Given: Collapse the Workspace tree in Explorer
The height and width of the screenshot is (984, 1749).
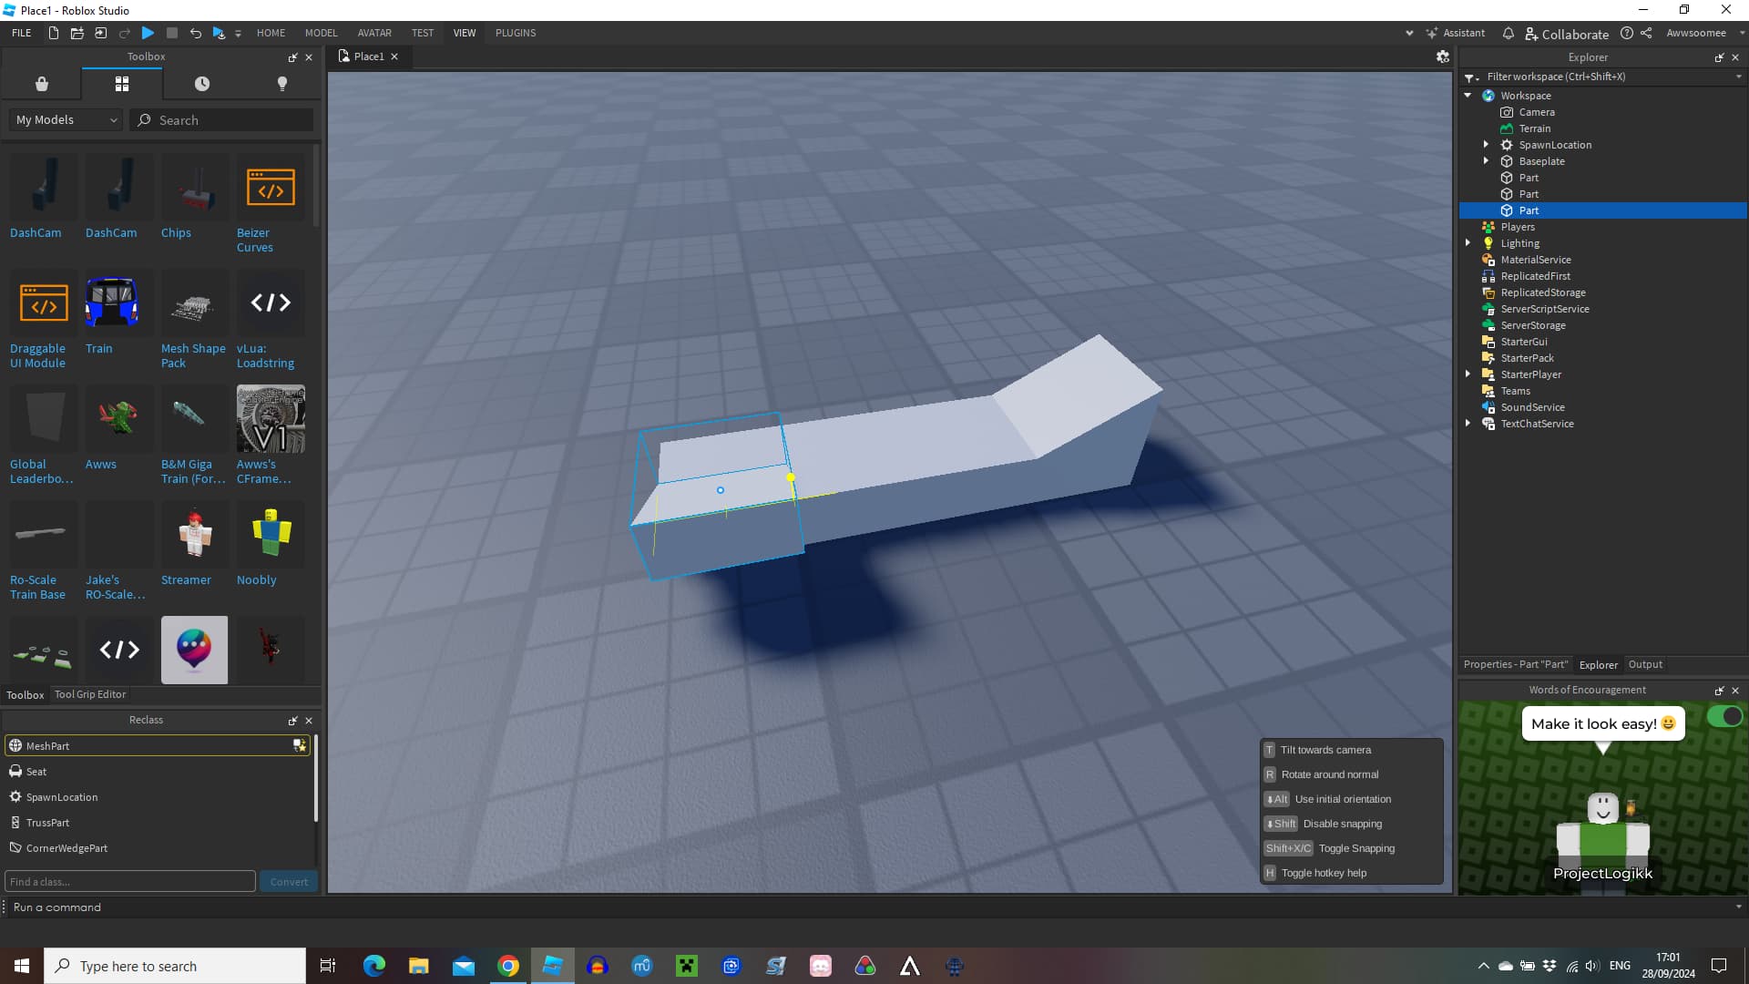Looking at the screenshot, I should [1469, 95].
